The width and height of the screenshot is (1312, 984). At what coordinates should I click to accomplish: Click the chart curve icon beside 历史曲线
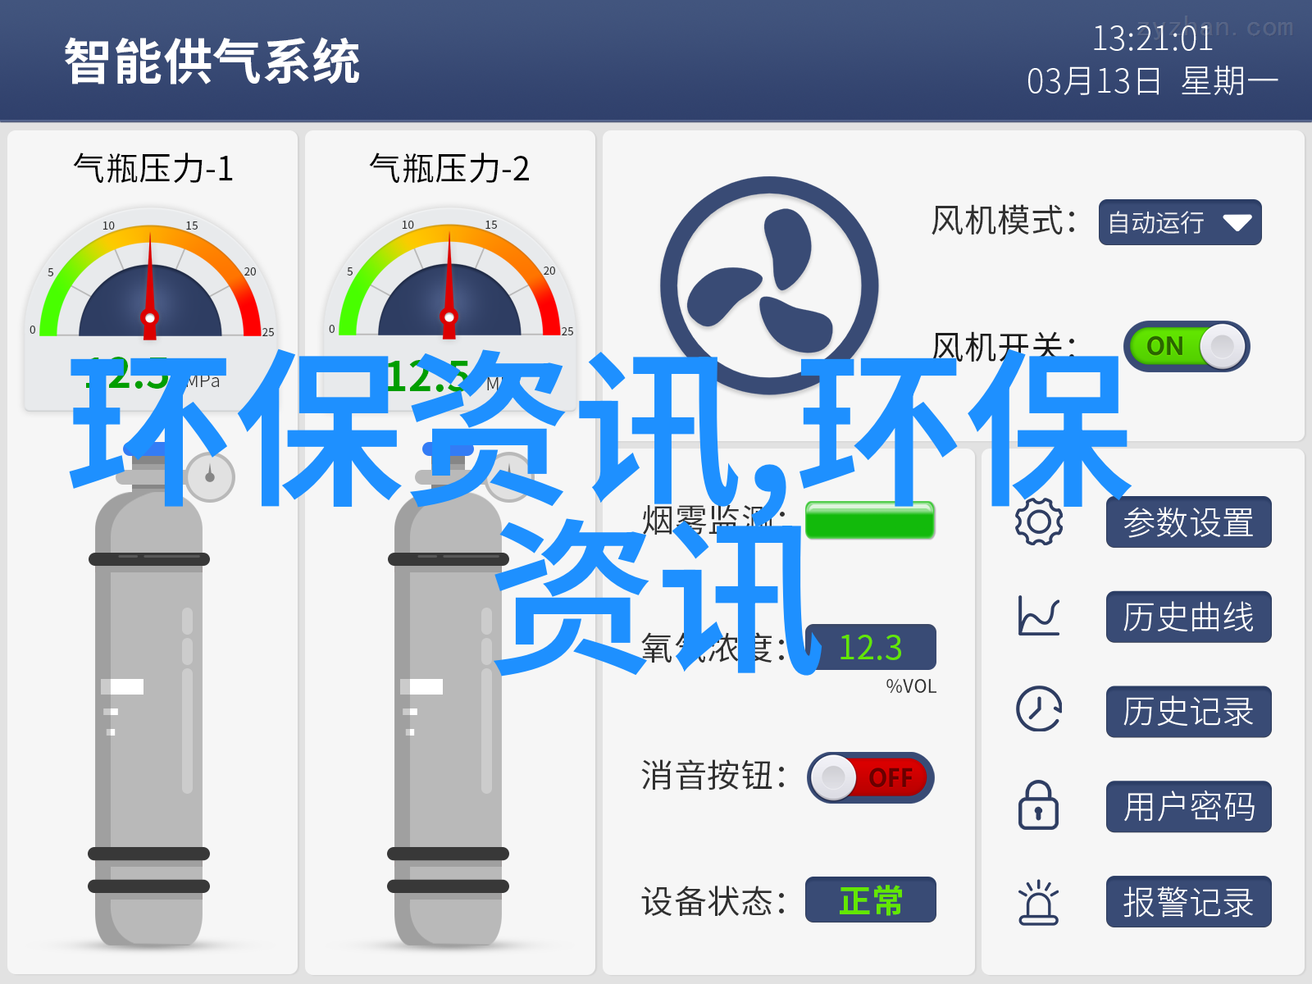tap(1039, 616)
